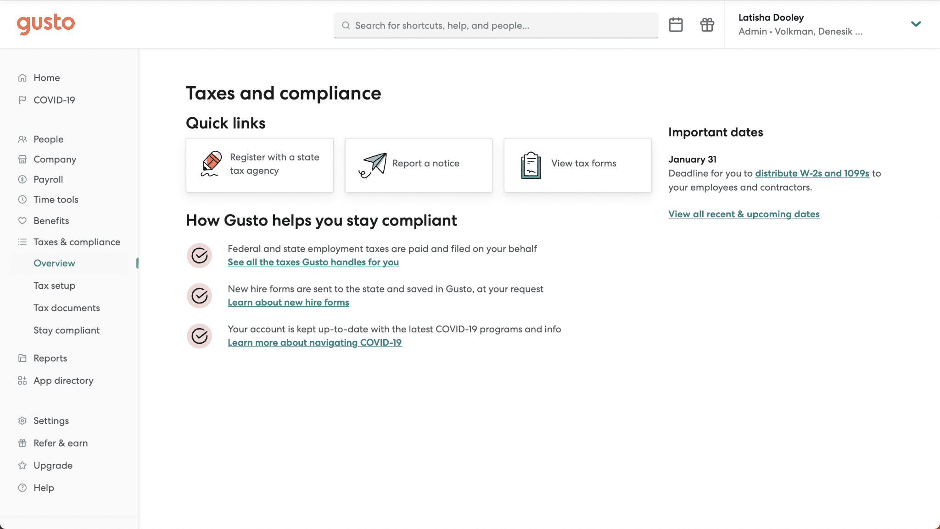Open Home from sidebar house icon

pos(22,78)
